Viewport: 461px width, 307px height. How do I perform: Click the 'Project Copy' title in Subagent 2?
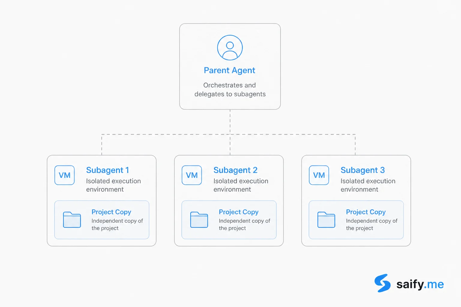[239, 212]
